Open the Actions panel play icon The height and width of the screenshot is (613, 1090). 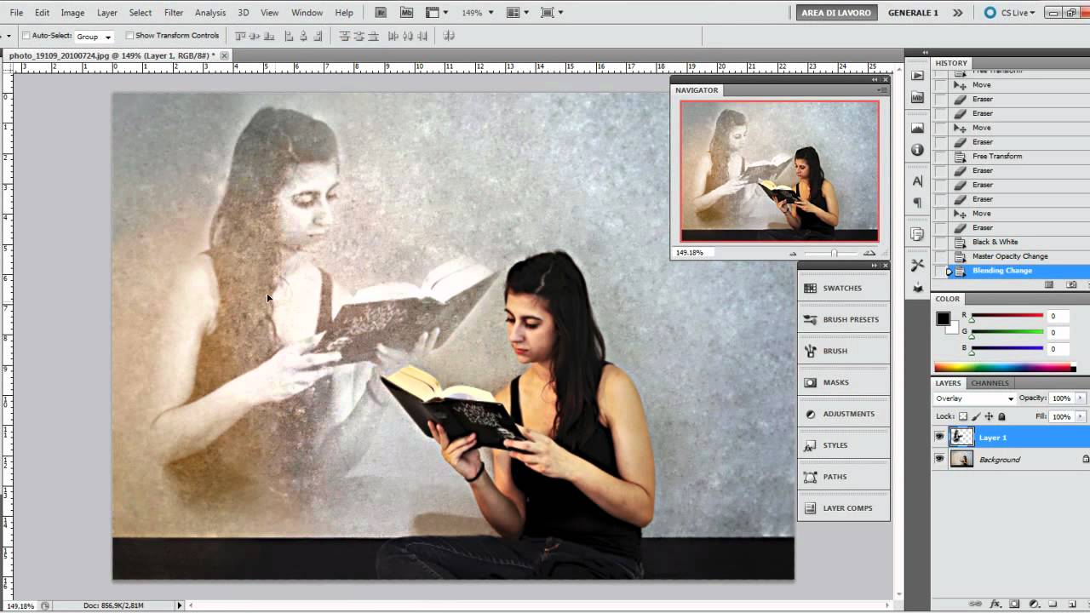point(917,76)
